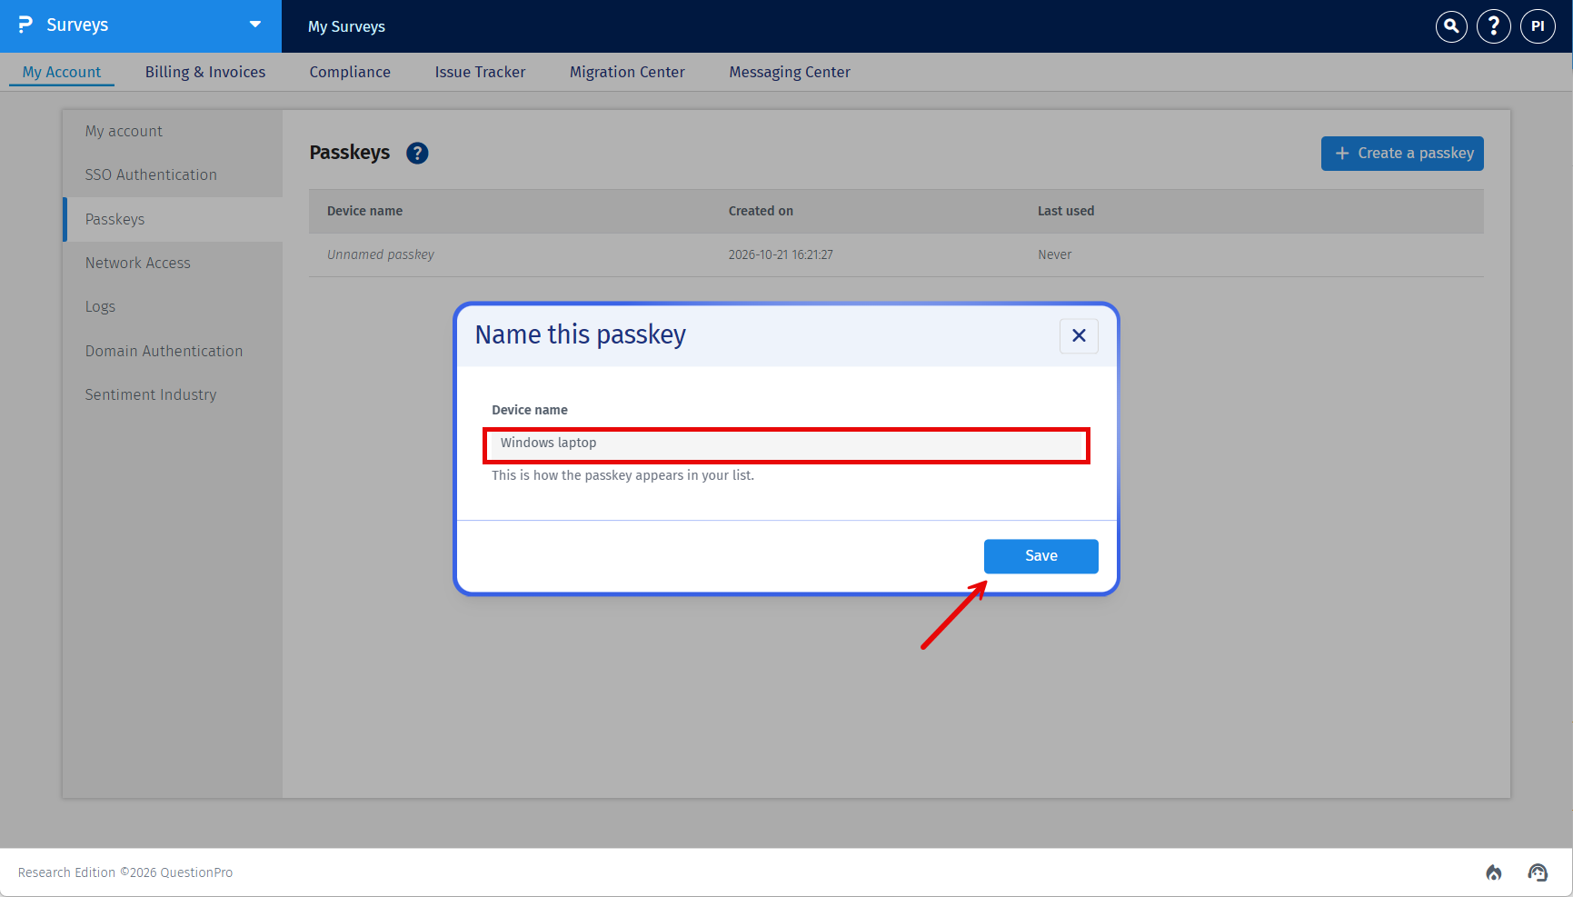Click the Surveys product label

[77, 25]
